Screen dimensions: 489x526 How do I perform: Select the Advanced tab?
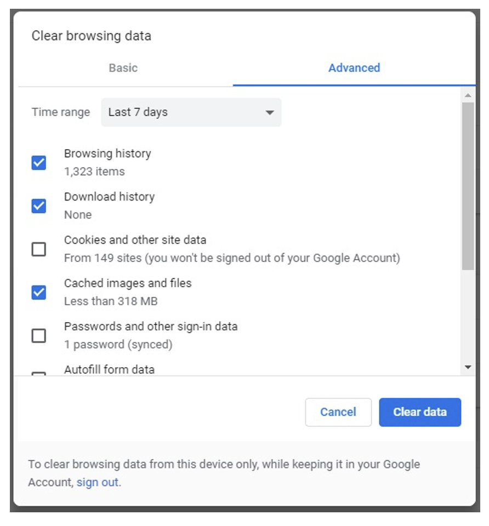354,68
